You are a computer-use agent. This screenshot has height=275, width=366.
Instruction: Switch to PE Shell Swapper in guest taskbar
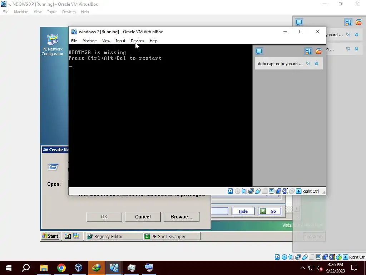(172, 236)
